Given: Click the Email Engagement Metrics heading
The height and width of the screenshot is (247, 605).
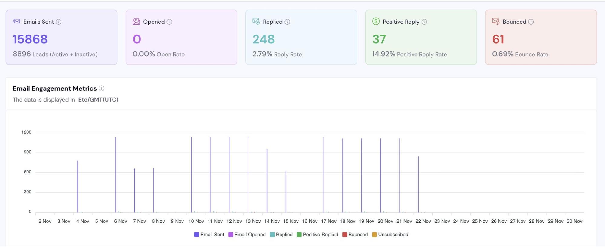Looking at the screenshot, I should (55, 88).
